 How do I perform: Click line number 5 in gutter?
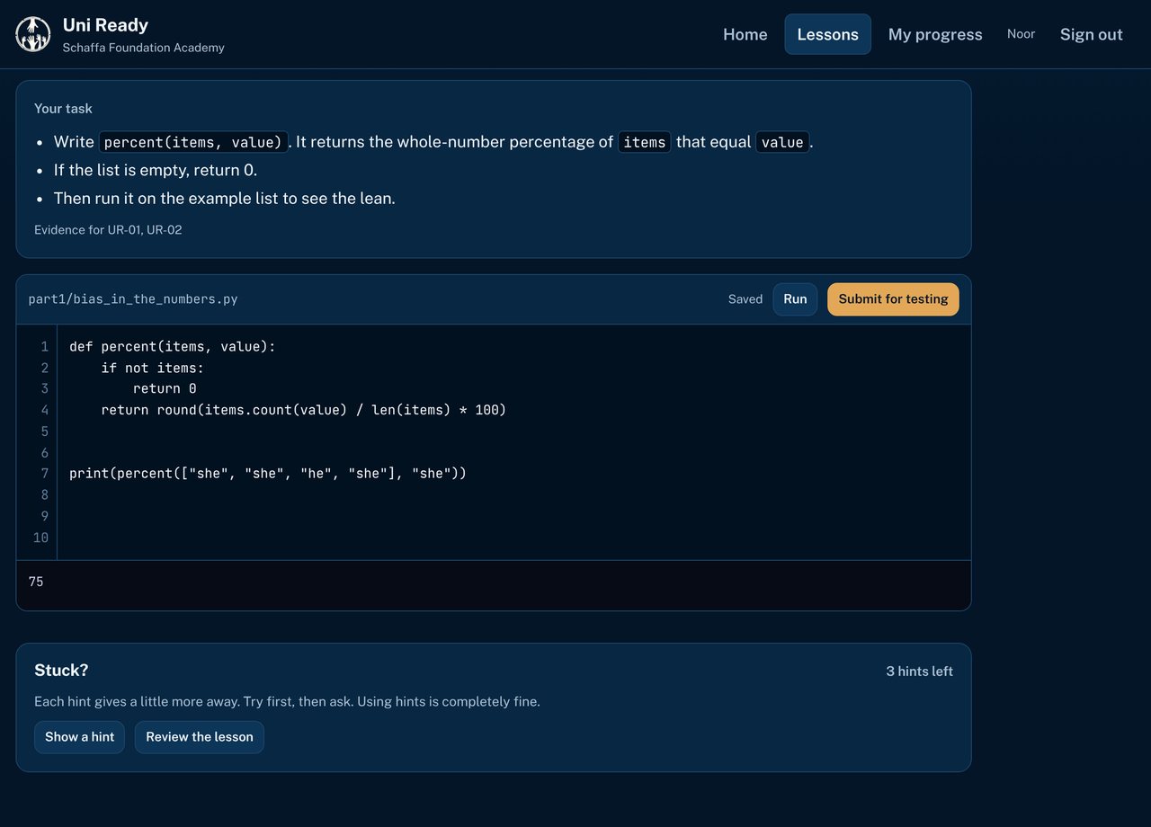45,431
